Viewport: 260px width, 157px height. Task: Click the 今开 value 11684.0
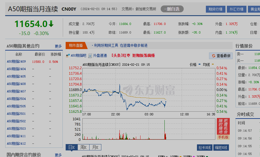(125, 24)
